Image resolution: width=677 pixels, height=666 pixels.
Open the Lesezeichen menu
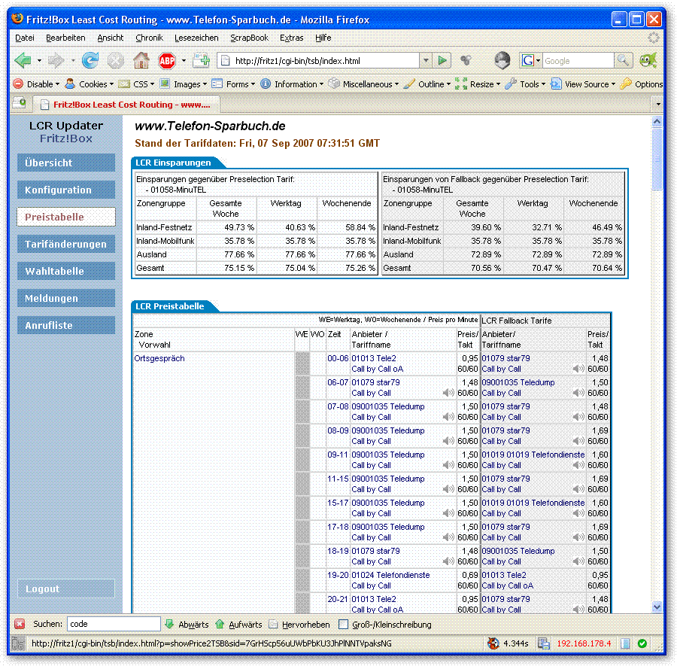coord(196,38)
